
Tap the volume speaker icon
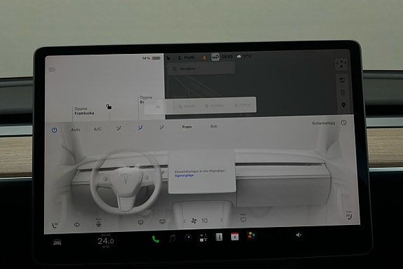click(x=298, y=235)
